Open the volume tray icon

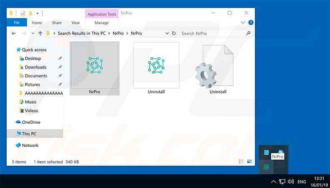coord(291,181)
